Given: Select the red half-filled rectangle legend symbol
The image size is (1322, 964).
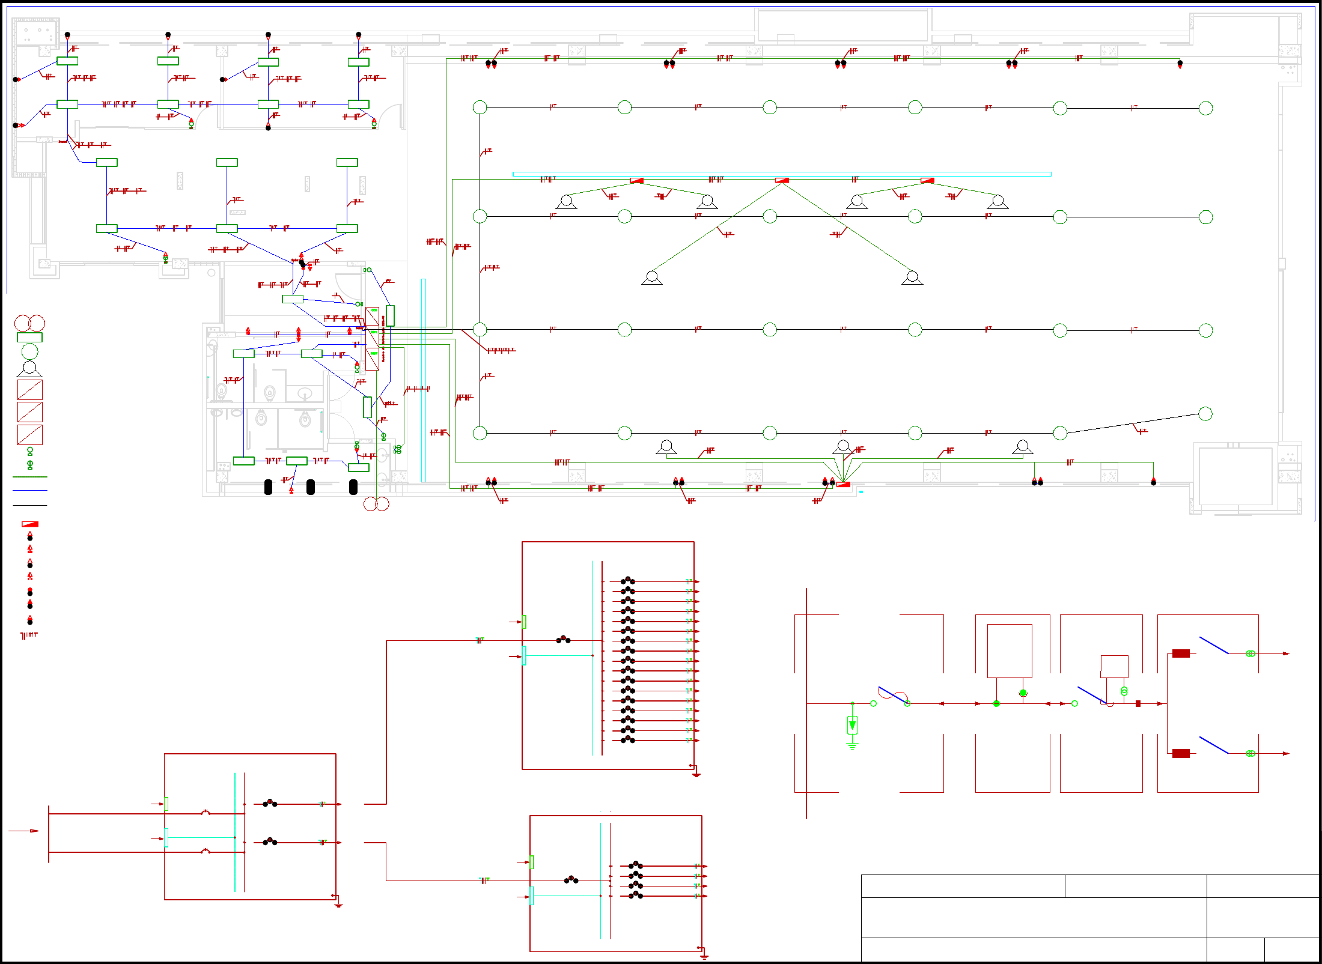Looking at the screenshot, I should pos(29,524).
